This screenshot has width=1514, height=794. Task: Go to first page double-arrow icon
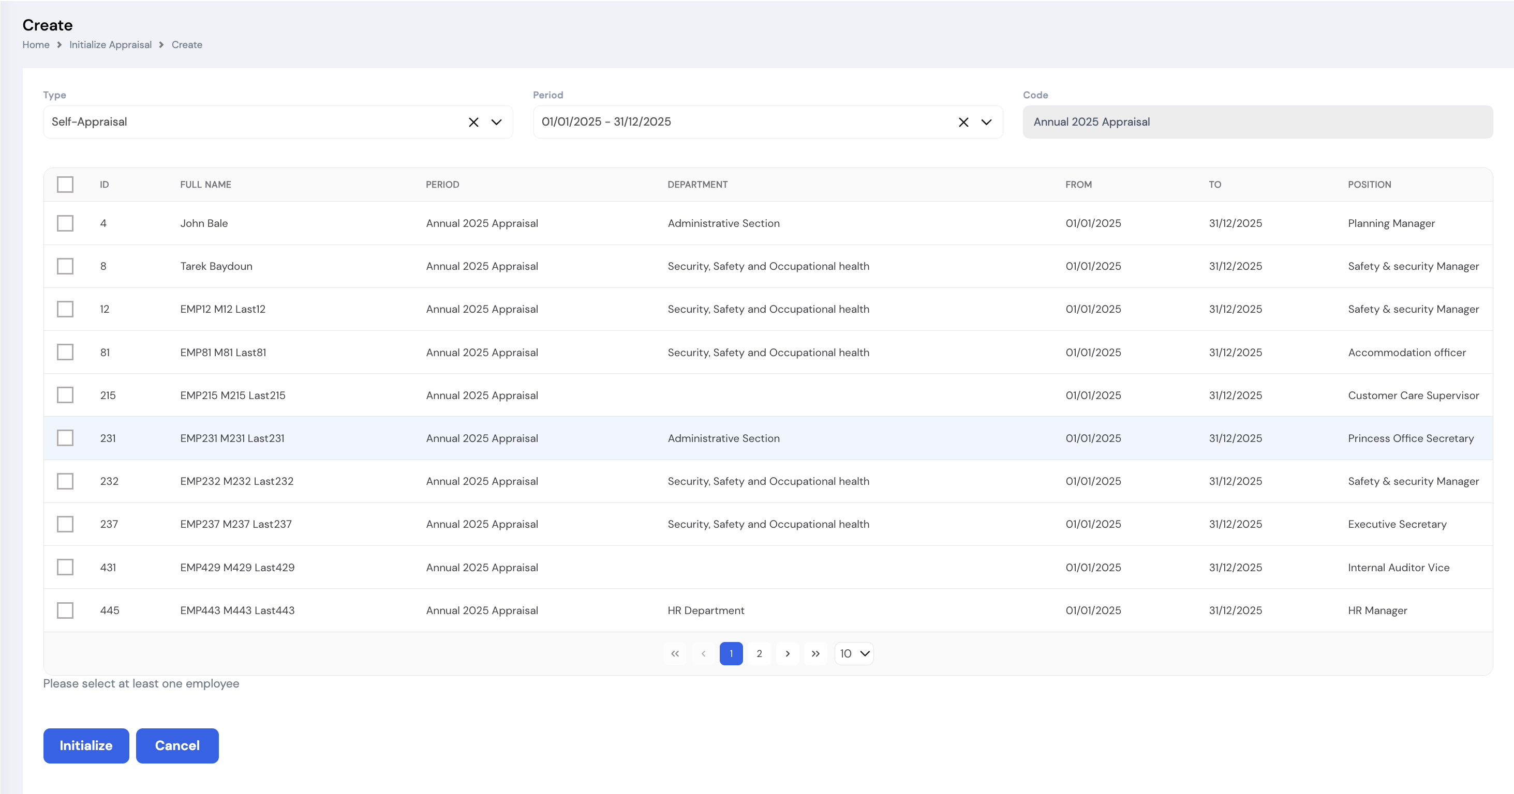tap(675, 653)
